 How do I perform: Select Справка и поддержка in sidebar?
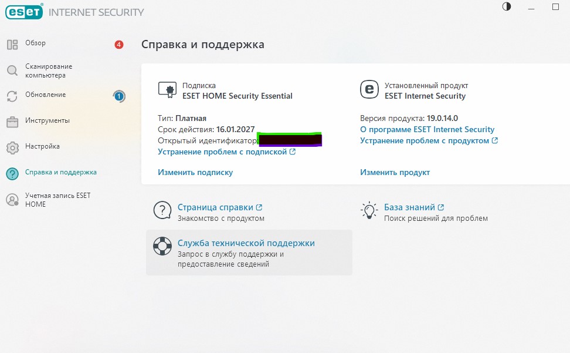(x=61, y=173)
